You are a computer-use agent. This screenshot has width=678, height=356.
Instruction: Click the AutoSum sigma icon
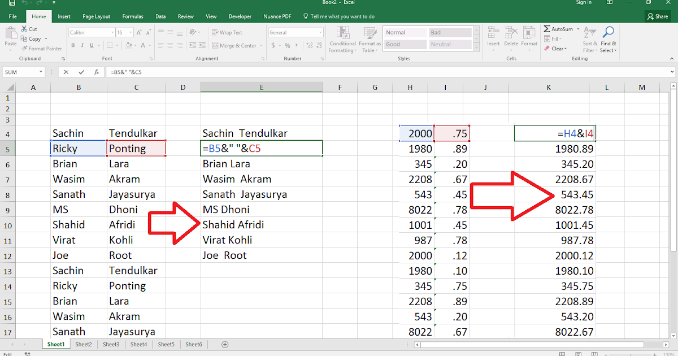click(546, 29)
